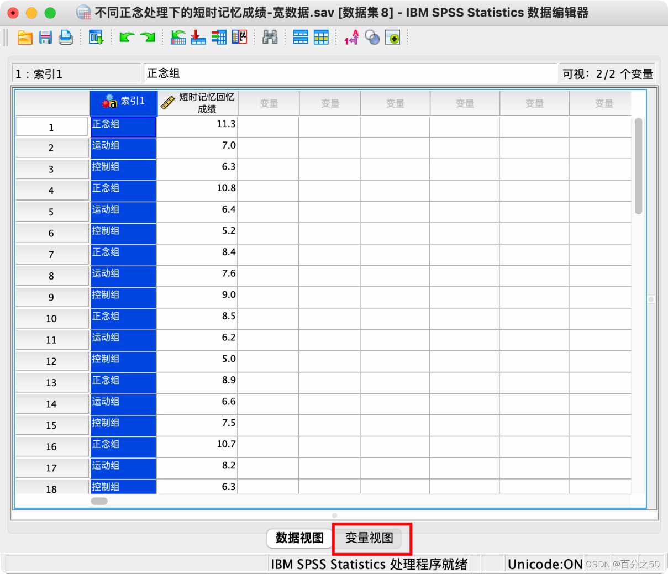The height and width of the screenshot is (574, 668).
Task: Click score cell 11.3
Action: (197, 127)
